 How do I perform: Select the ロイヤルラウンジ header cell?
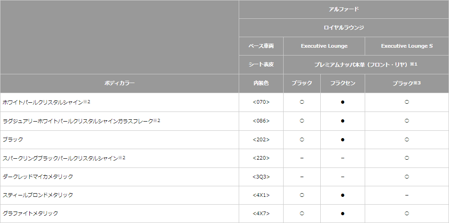[x=344, y=28]
